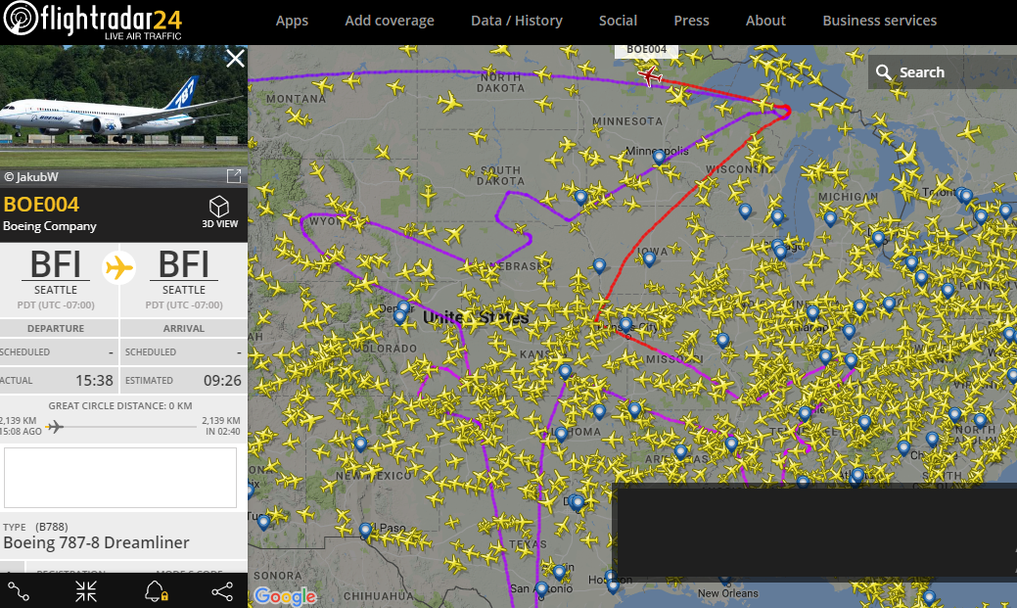The image size is (1017, 608).
Task: Open the Apps menu
Action: (x=292, y=21)
